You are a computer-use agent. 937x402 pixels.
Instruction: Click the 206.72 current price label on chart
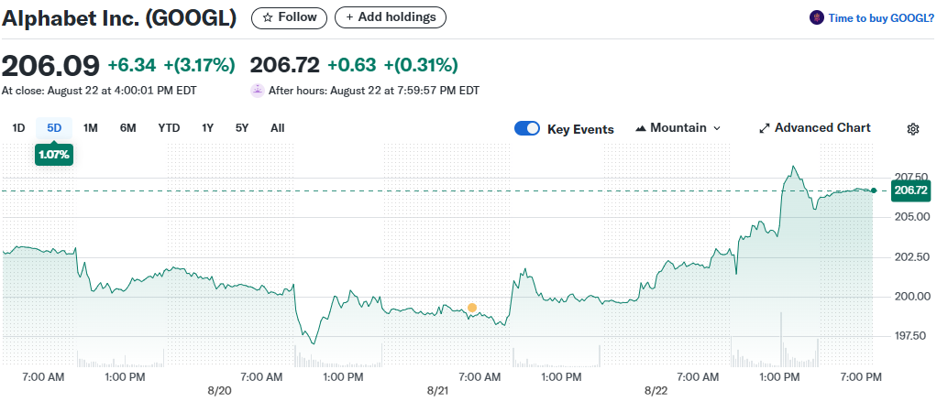point(910,190)
